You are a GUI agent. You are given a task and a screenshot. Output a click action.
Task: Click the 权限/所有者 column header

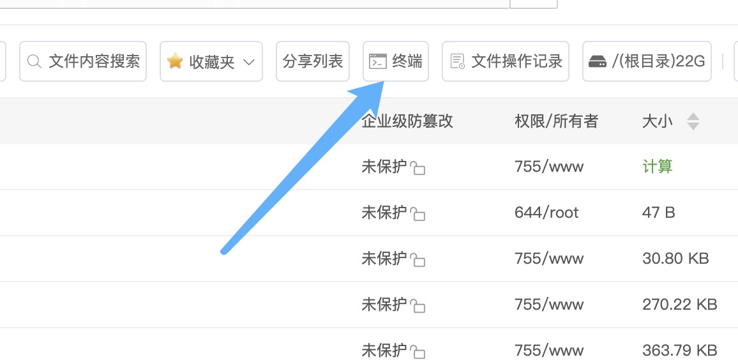click(x=556, y=121)
